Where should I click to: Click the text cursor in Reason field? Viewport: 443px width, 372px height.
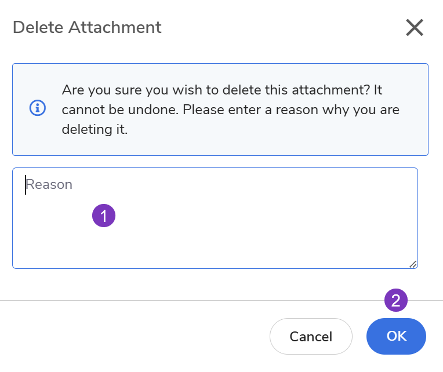tap(25, 185)
